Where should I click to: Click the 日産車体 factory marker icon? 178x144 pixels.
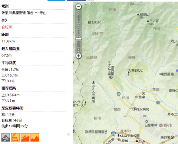pos(147,121)
